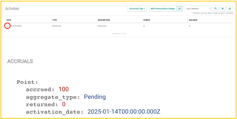237x119 pixels.
Task: Click the 01/03/2025 date cell
Action: tap(16, 26)
